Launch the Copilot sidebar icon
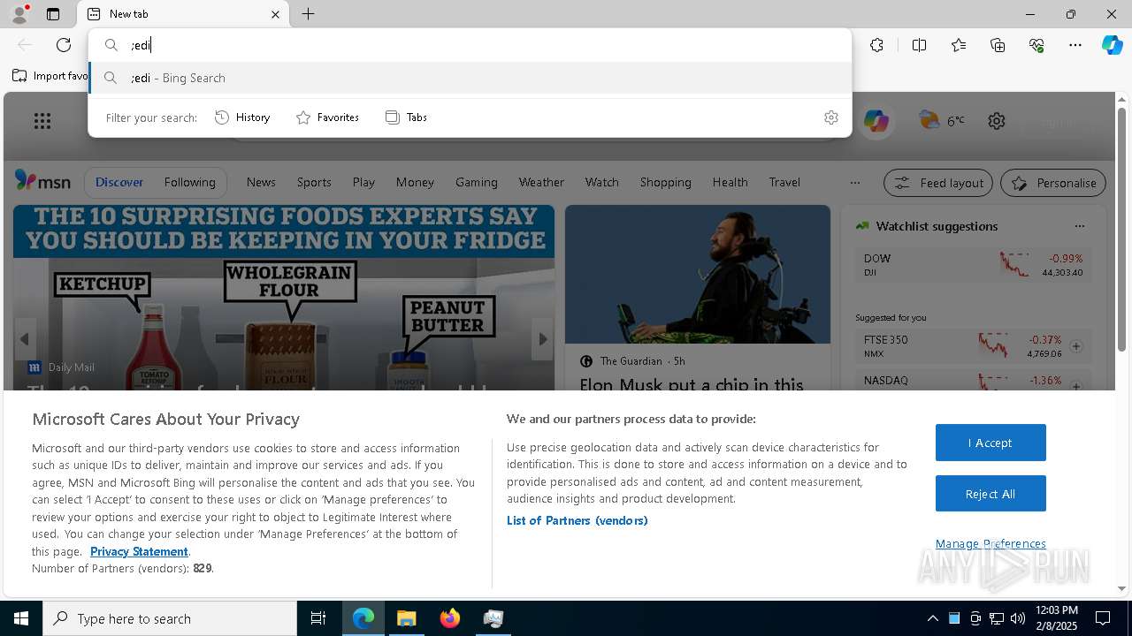 pyautogui.click(x=1113, y=45)
